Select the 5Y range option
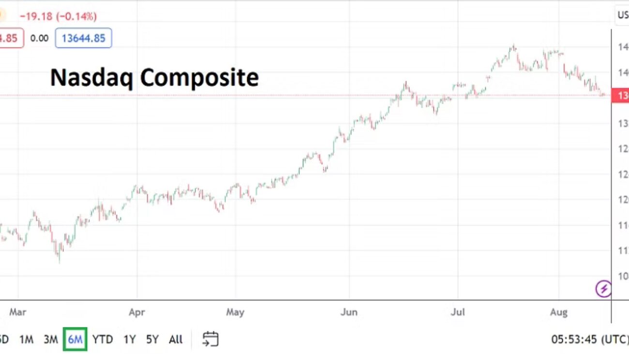Screen dimensions: 629x354 pyautogui.click(x=152, y=339)
